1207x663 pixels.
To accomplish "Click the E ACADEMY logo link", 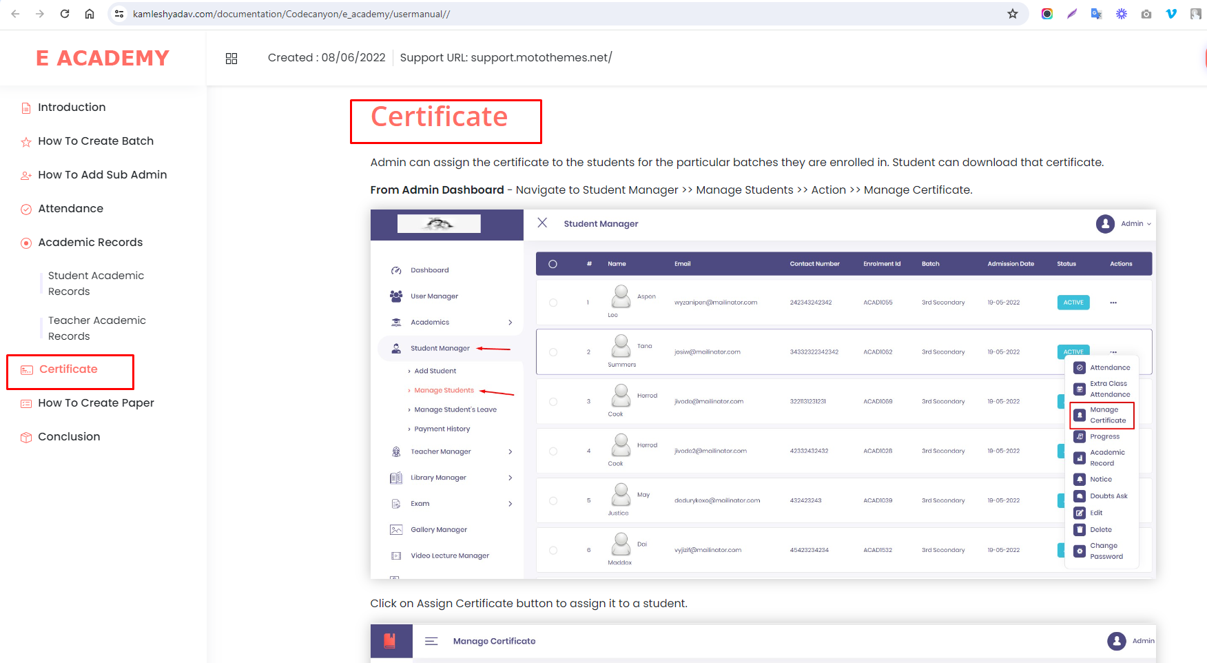I will point(103,59).
